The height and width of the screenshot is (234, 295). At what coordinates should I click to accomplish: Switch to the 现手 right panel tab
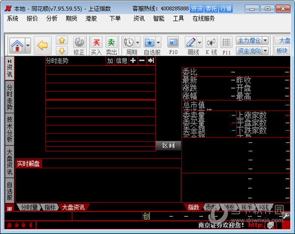click(247, 207)
